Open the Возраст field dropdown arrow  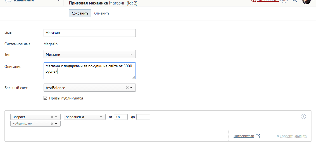coord(56,117)
